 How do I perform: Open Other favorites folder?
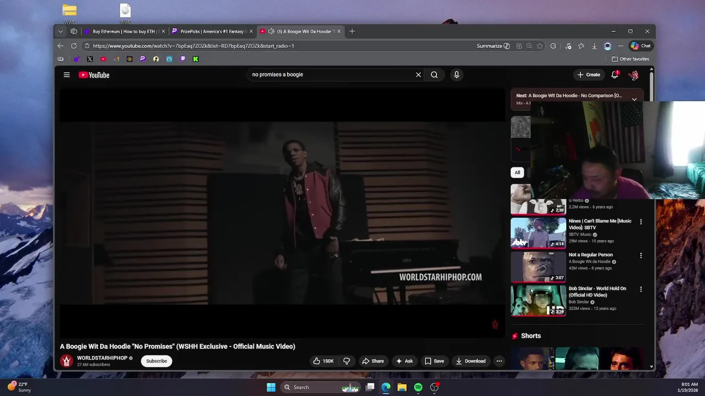(x=631, y=59)
